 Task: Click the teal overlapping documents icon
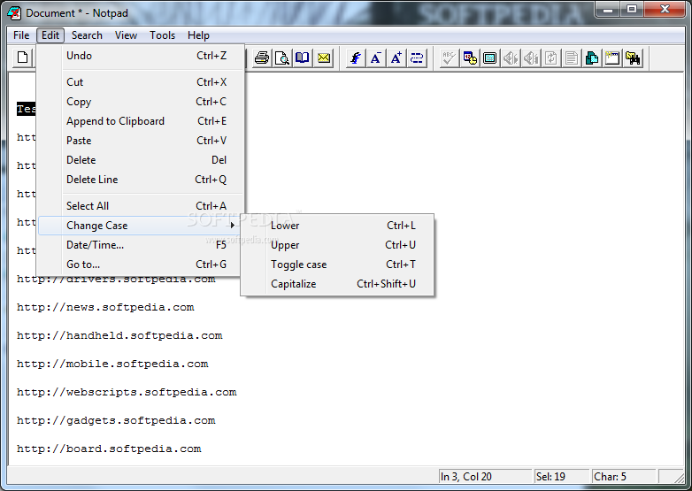pos(592,58)
